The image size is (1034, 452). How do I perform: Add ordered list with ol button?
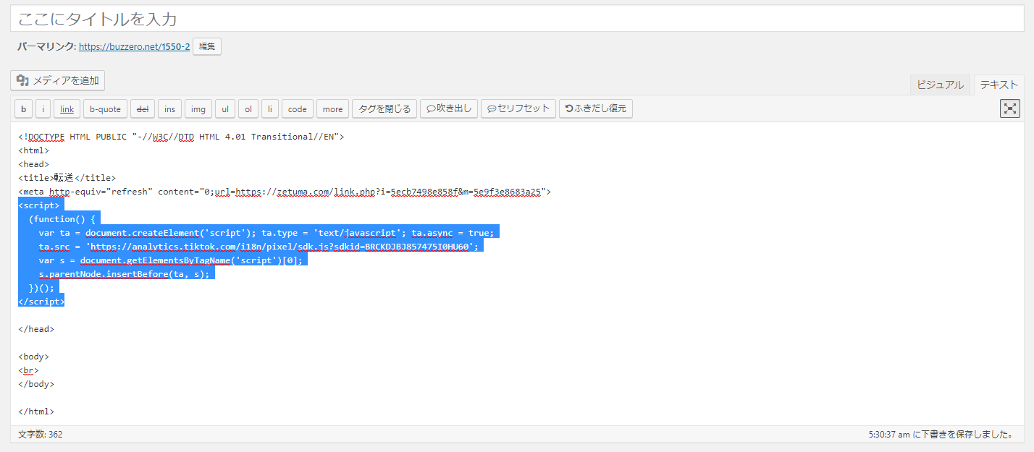point(248,109)
